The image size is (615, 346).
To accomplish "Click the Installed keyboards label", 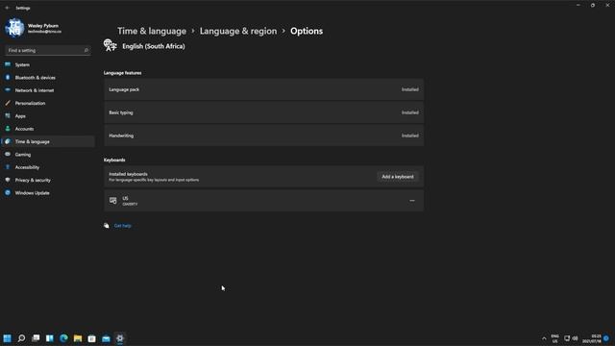I will click(128, 174).
